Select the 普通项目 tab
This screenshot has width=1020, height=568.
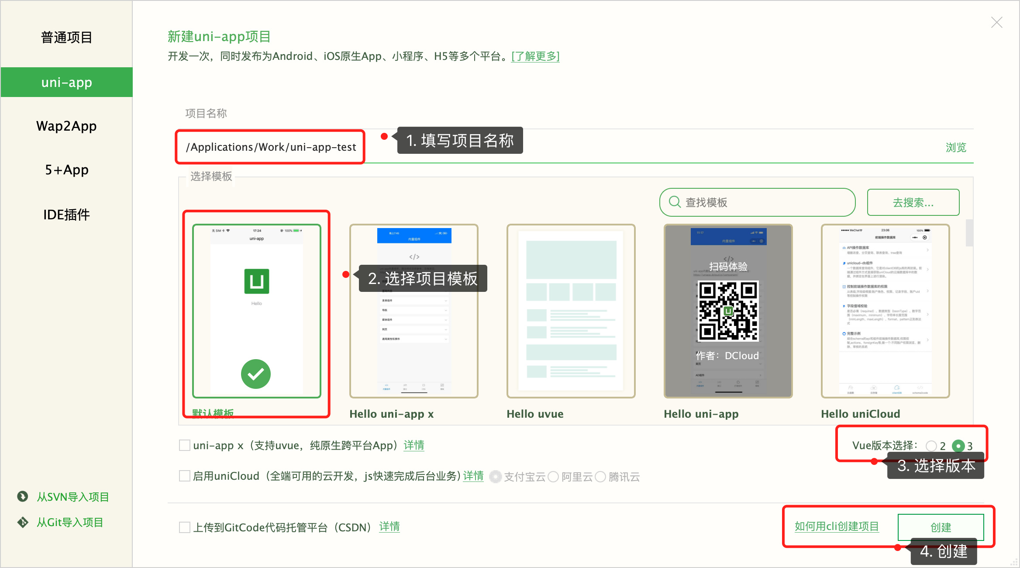(x=66, y=38)
